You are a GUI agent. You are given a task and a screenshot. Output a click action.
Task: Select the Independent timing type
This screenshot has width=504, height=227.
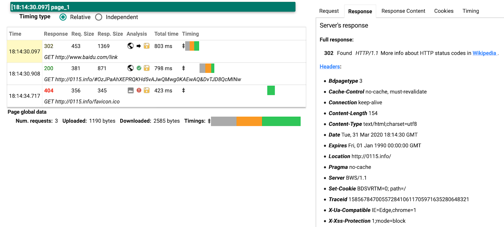(x=99, y=17)
